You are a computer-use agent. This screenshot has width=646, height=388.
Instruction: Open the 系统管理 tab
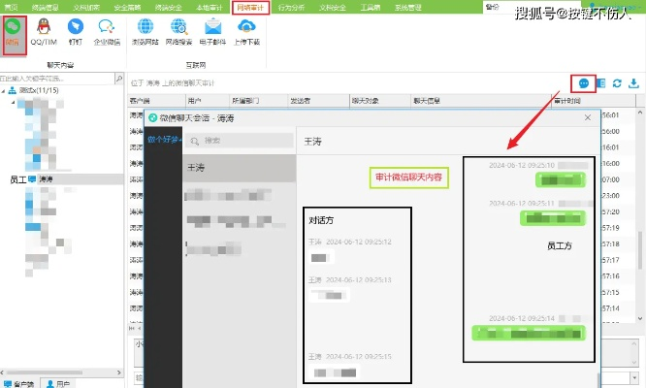[407, 8]
